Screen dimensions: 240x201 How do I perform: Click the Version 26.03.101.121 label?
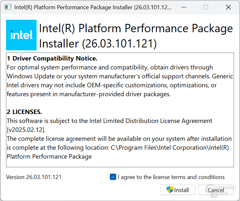click(34, 177)
